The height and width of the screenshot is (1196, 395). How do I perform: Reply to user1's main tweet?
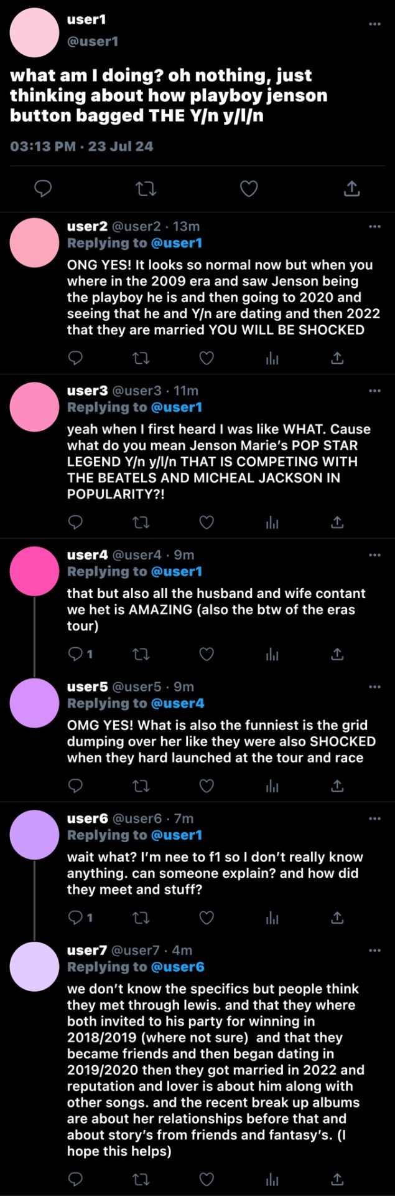(42, 188)
